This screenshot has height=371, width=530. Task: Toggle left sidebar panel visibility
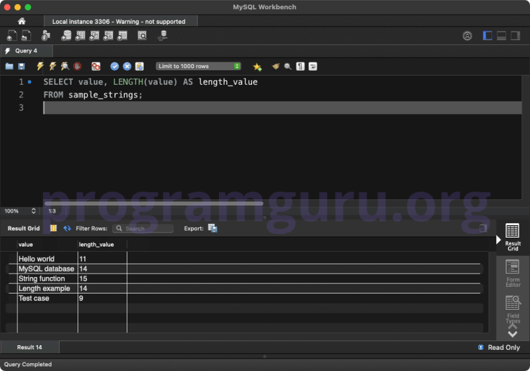488,36
